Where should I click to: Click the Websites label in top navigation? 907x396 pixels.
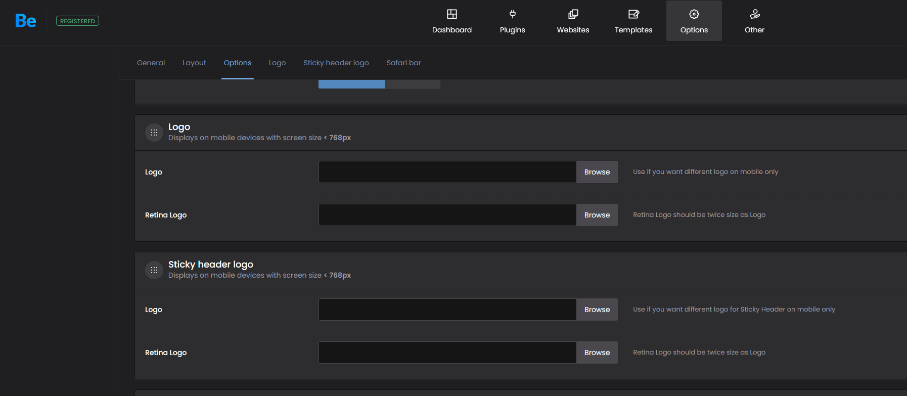click(573, 30)
